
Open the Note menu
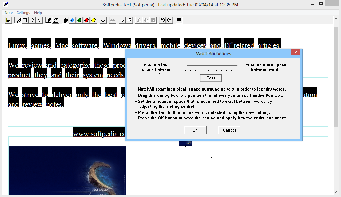[x=9, y=13]
